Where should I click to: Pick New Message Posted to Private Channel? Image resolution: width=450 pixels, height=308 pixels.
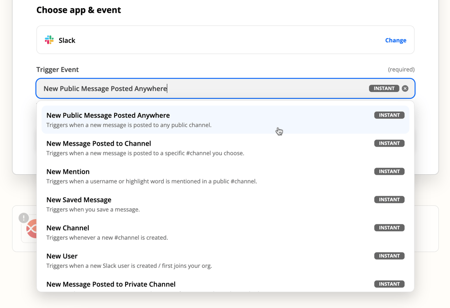click(225, 284)
